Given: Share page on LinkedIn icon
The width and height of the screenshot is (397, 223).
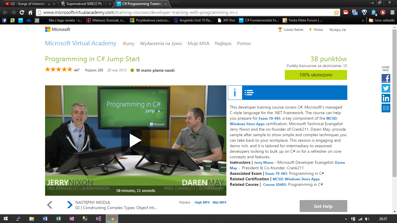Looking at the screenshot, I should click(386, 98).
